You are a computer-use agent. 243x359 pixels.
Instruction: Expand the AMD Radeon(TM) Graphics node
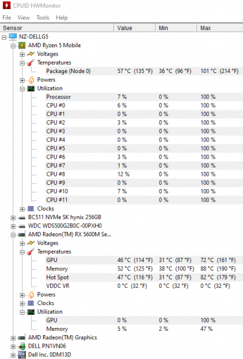coord(13,338)
